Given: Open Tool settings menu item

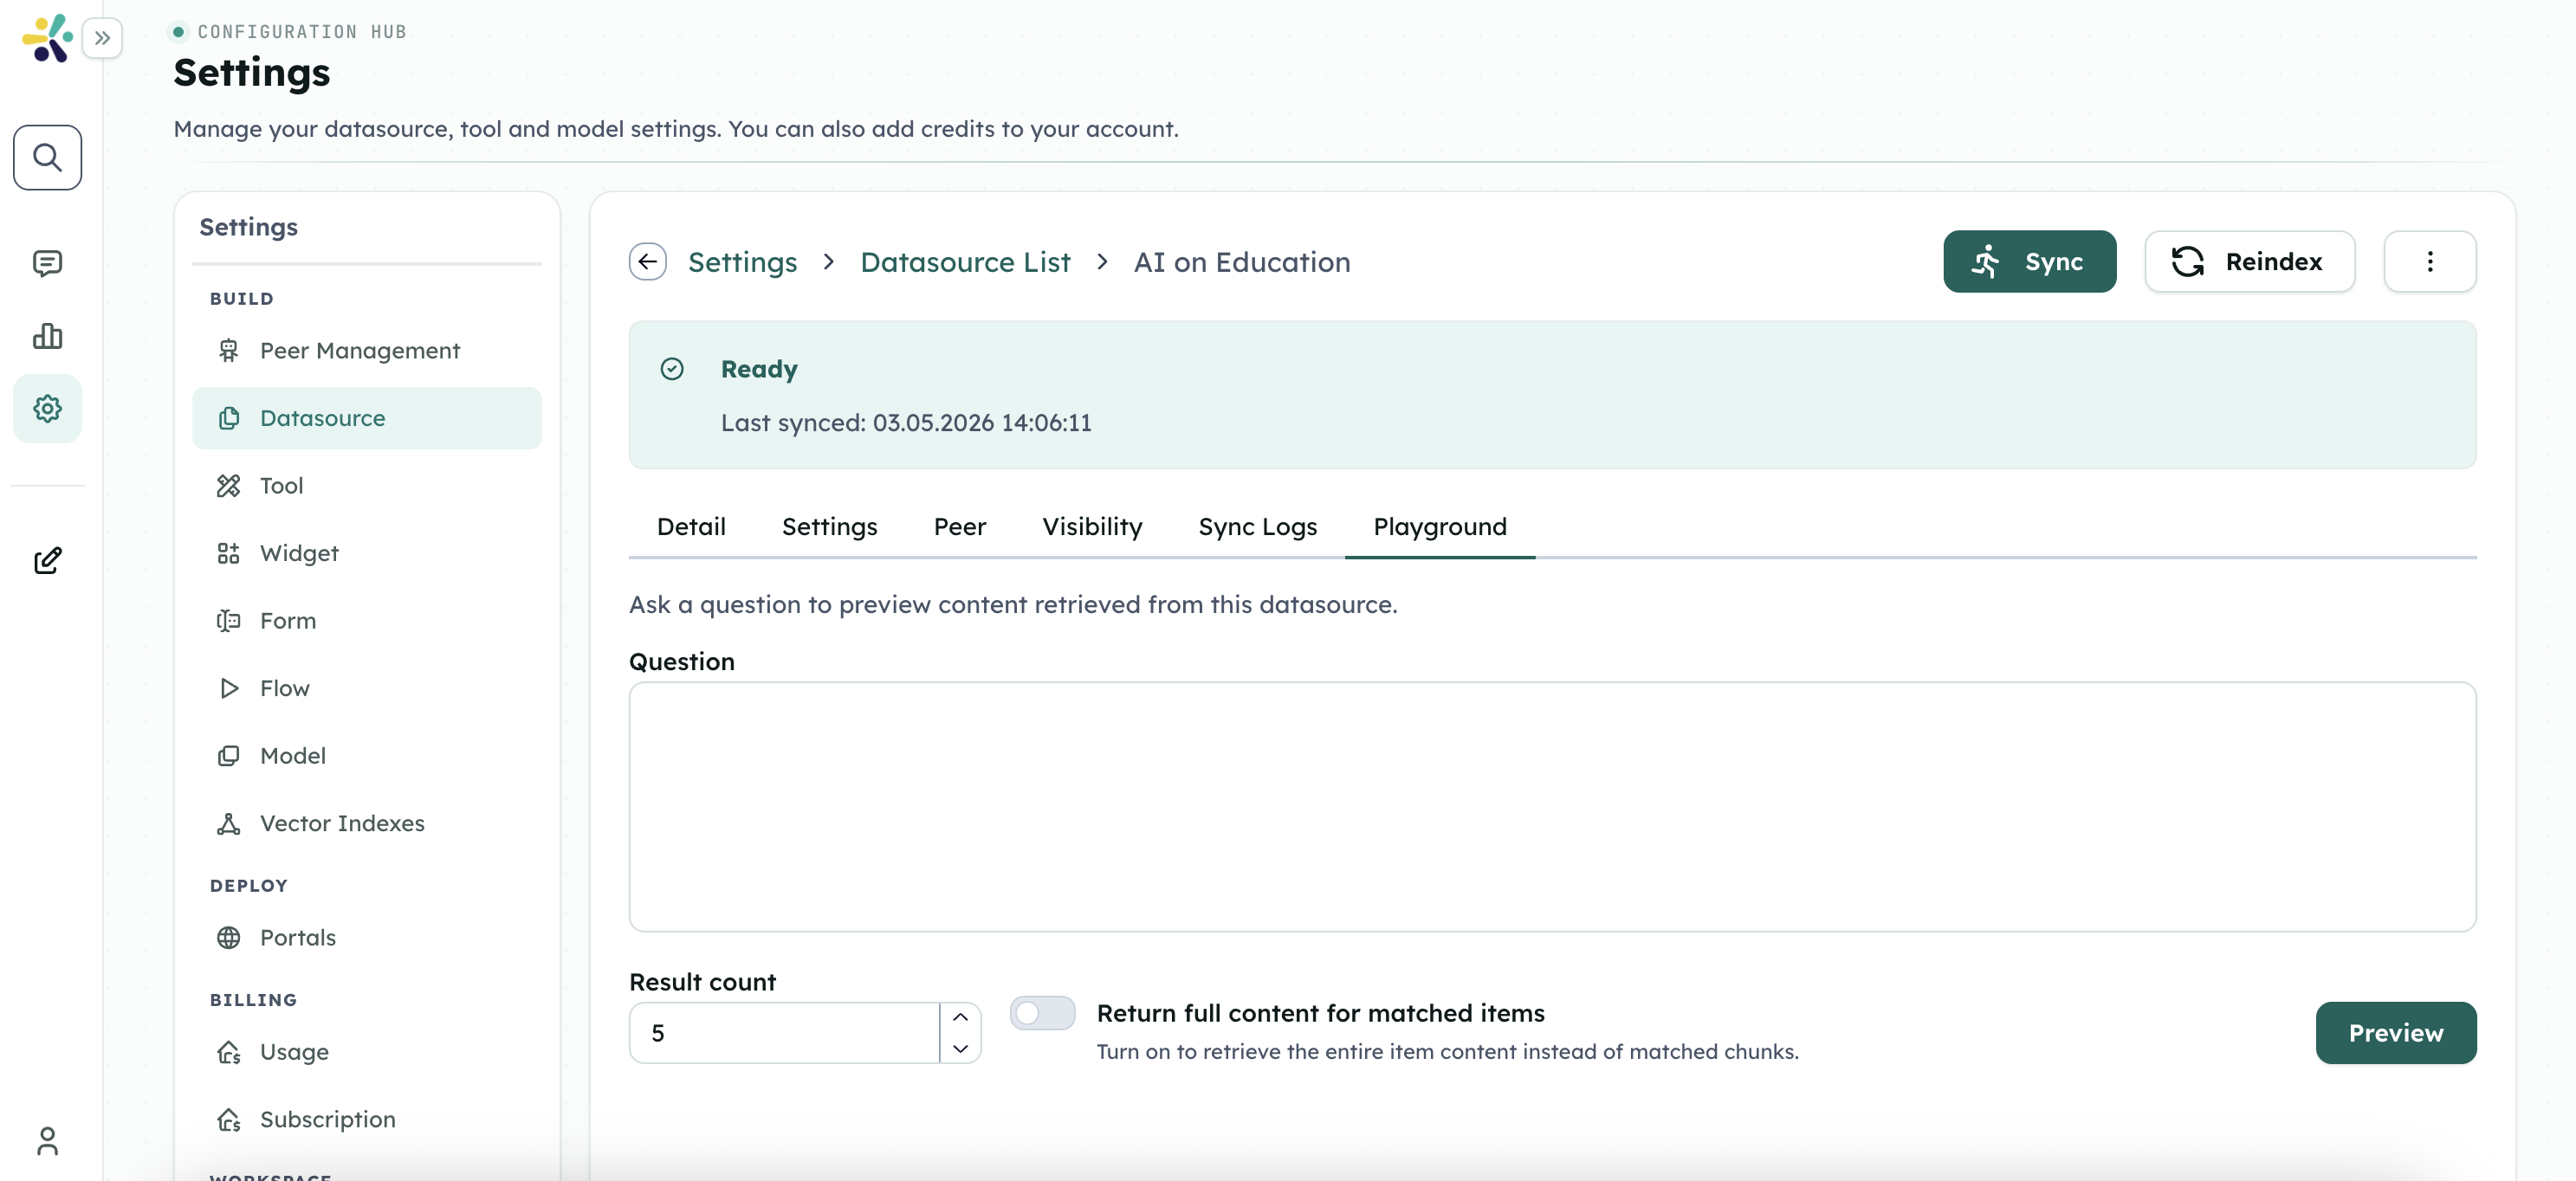Looking at the screenshot, I should [366, 485].
